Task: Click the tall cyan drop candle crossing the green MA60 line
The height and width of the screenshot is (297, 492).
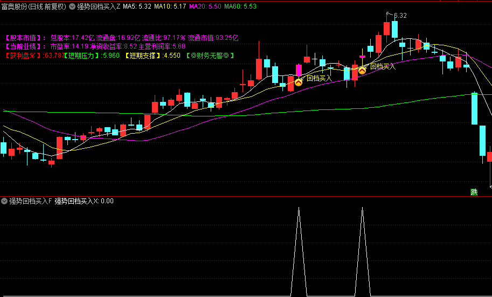Action: tap(474, 108)
